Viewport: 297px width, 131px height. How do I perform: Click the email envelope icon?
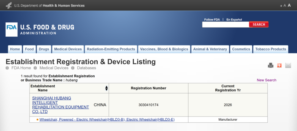(288, 65)
